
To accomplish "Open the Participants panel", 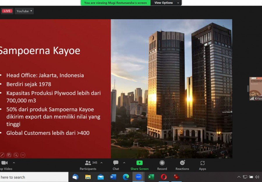I will (x=88, y=165).
